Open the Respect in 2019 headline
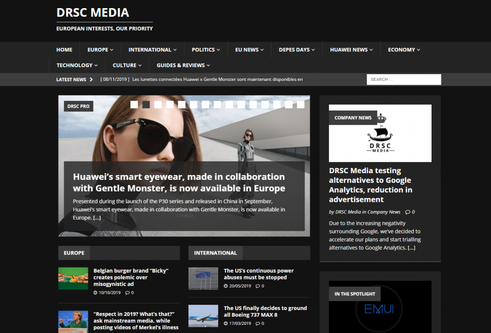 point(136,321)
